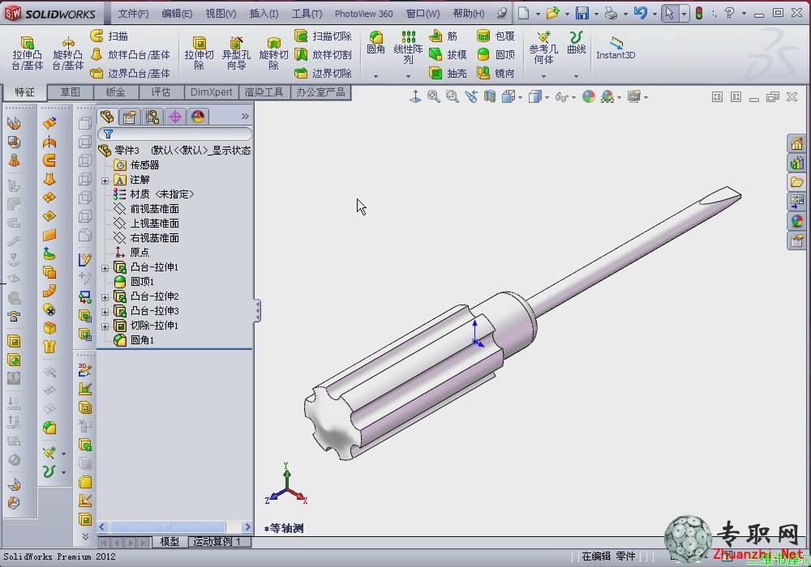Open the view orientation dropdown arrow
Viewport: 811px width, 567px height.
pyautogui.click(x=520, y=97)
